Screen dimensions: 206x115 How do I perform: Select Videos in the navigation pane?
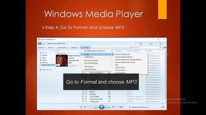[x=43, y=60]
